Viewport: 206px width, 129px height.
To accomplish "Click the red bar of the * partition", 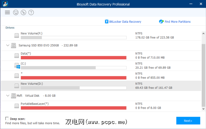I will coord(73,78).
